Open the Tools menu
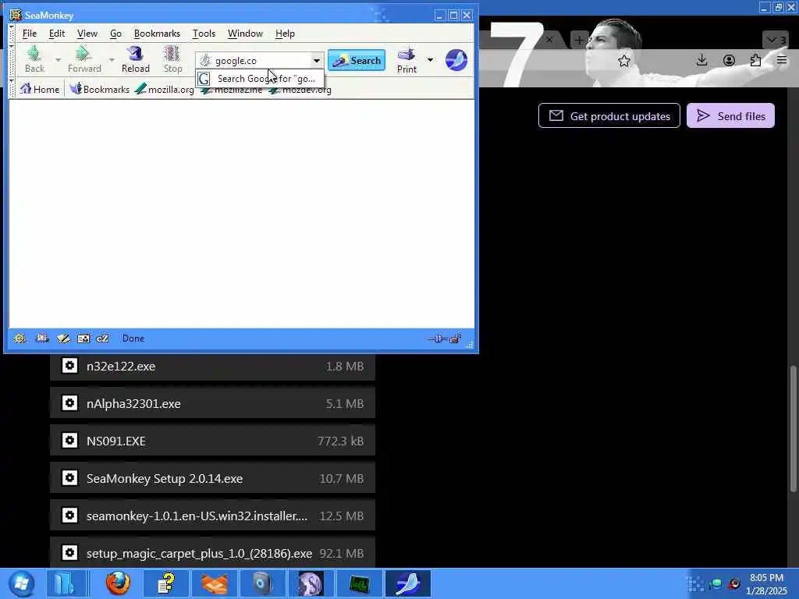This screenshot has height=599, width=799. pos(204,34)
